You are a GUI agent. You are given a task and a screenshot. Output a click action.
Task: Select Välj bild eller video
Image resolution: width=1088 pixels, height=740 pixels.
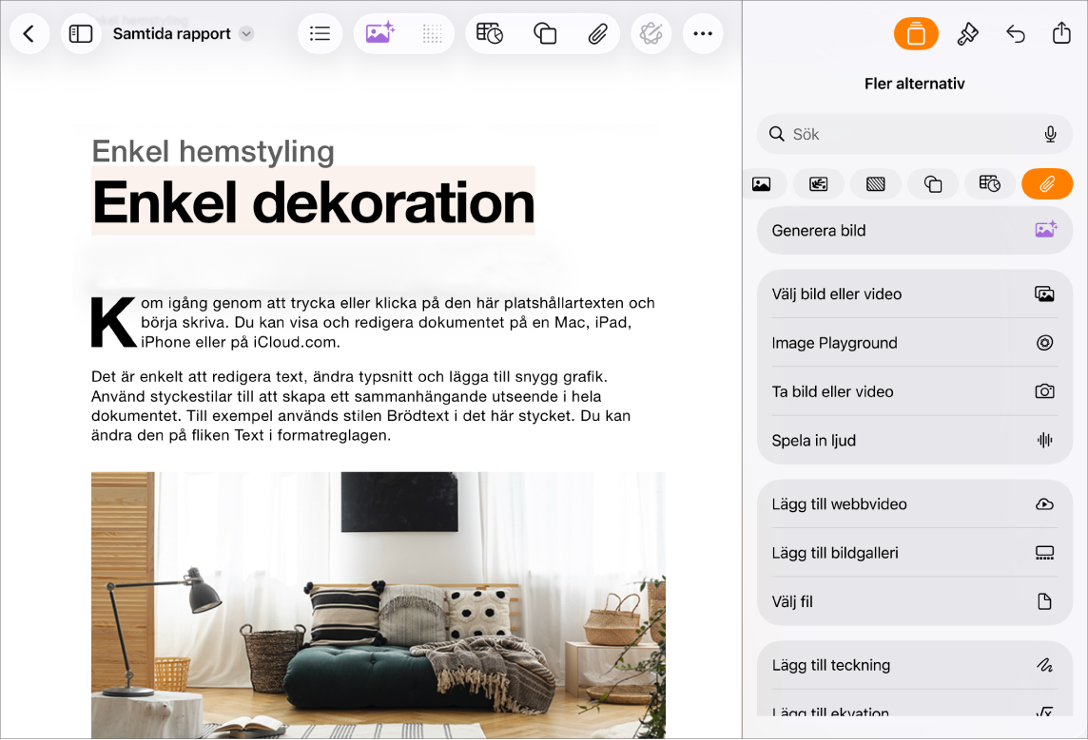[x=915, y=294]
